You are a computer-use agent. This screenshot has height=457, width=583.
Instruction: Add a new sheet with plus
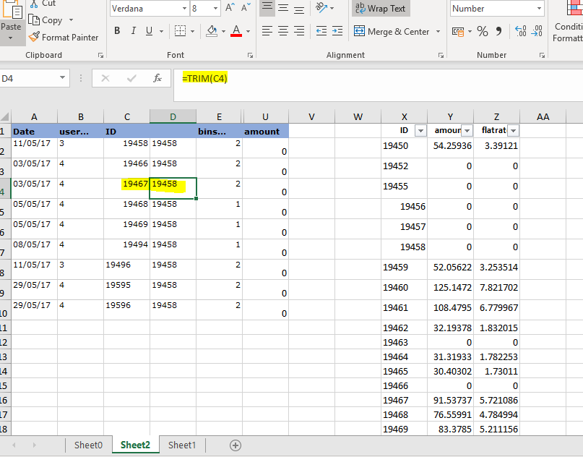pyautogui.click(x=236, y=445)
